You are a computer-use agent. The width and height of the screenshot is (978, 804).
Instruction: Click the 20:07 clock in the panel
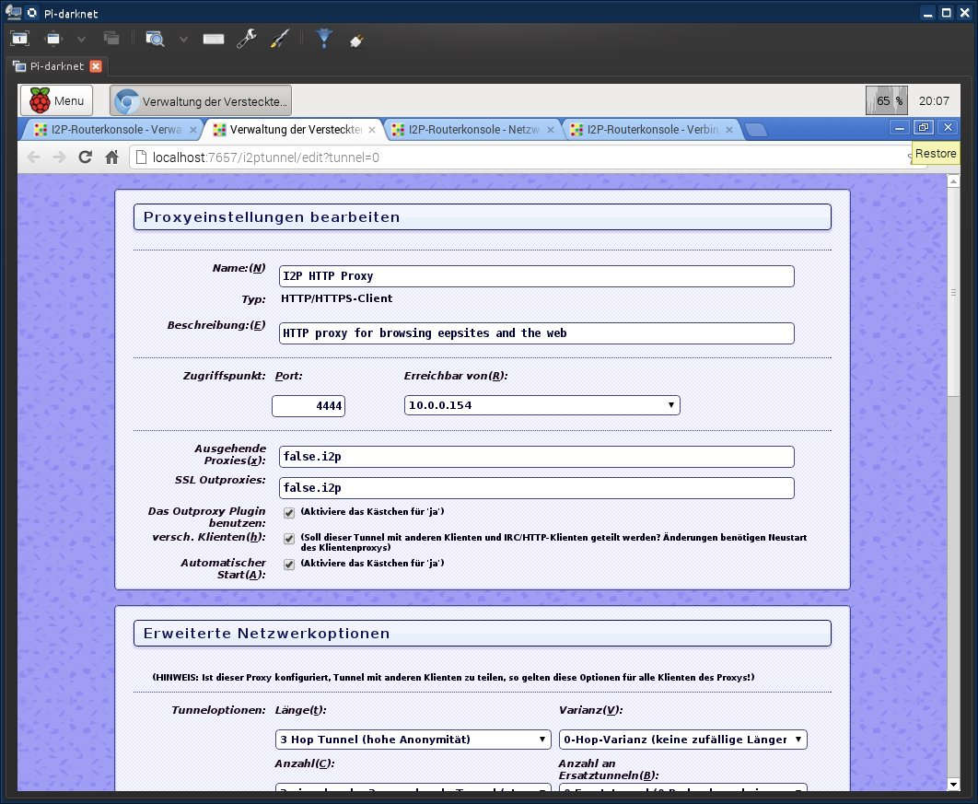coord(934,101)
